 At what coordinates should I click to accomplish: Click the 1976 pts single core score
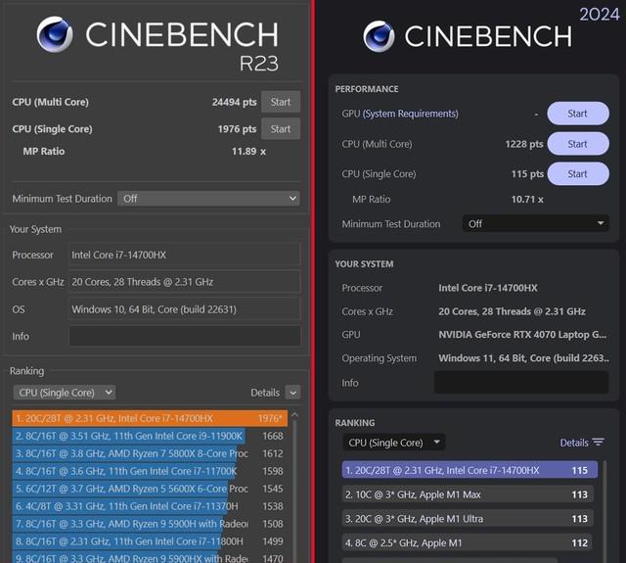click(x=237, y=129)
